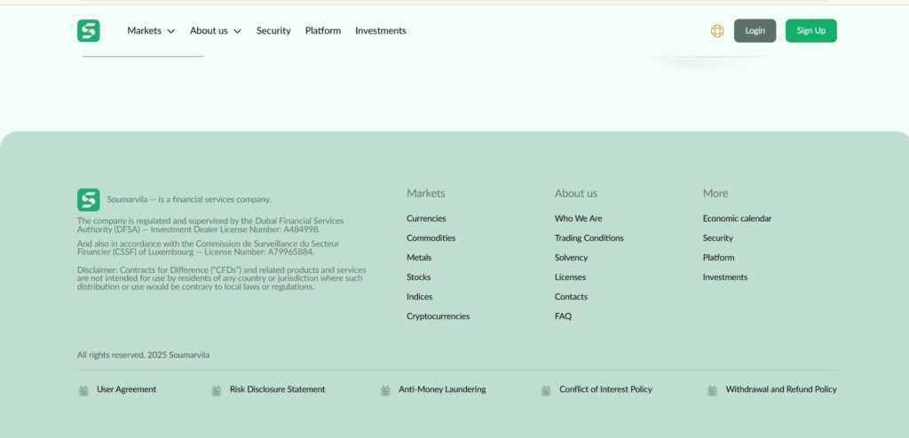
Task: Open the FAQ link in footer
Action: tap(563, 317)
